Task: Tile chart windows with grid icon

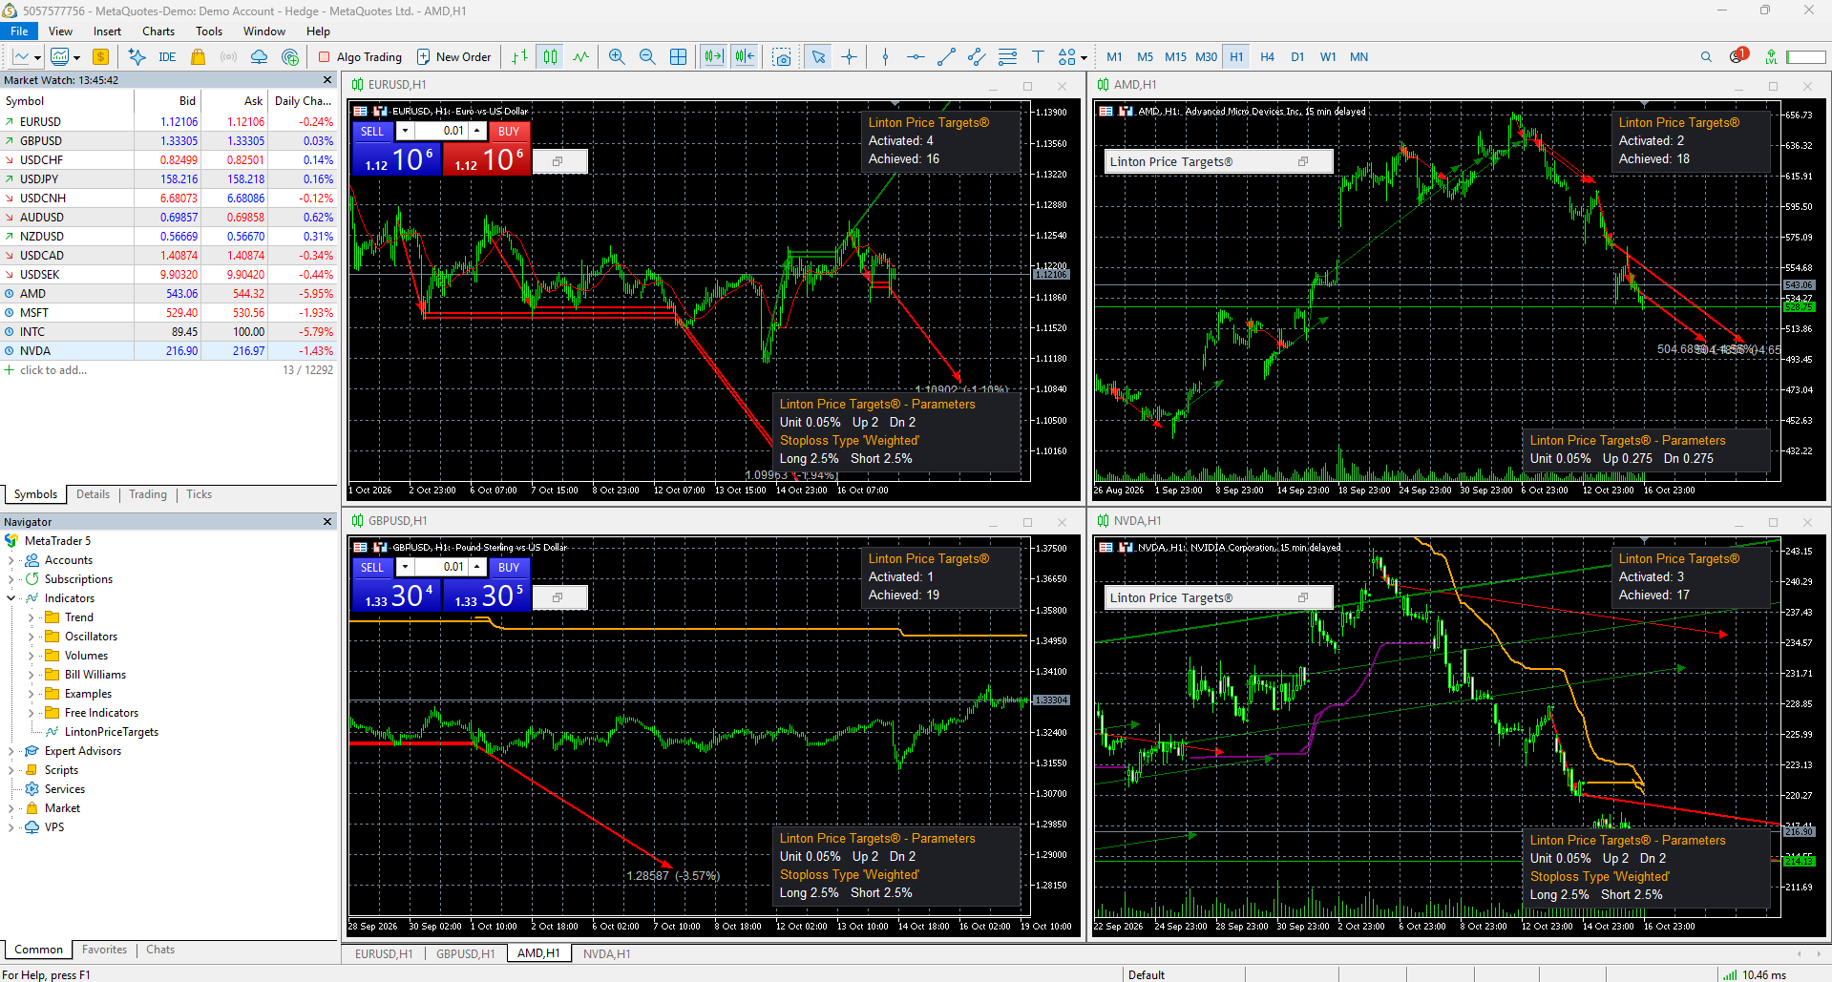Action: (x=678, y=57)
